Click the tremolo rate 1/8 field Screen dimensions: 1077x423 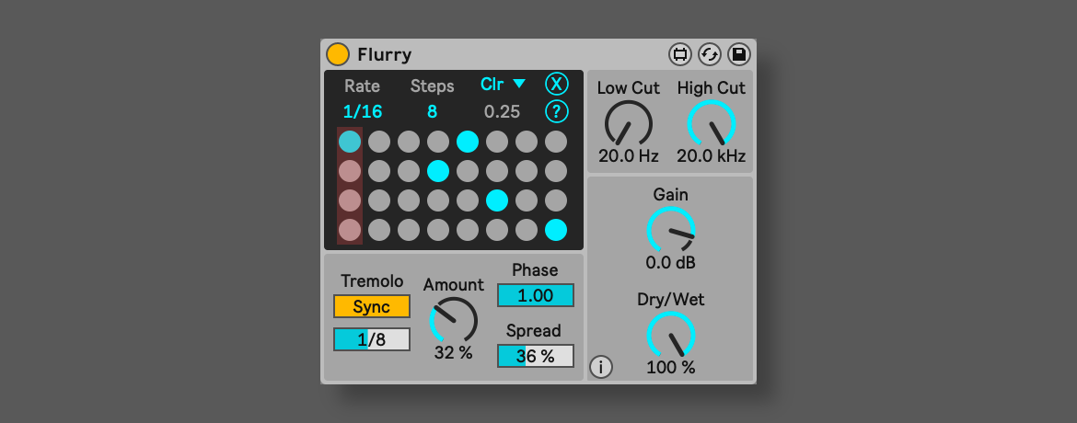click(x=372, y=339)
